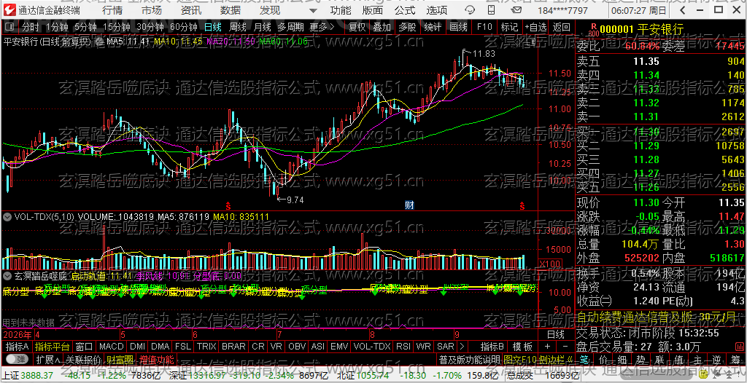Click the 返回 return button

click(561, 27)
